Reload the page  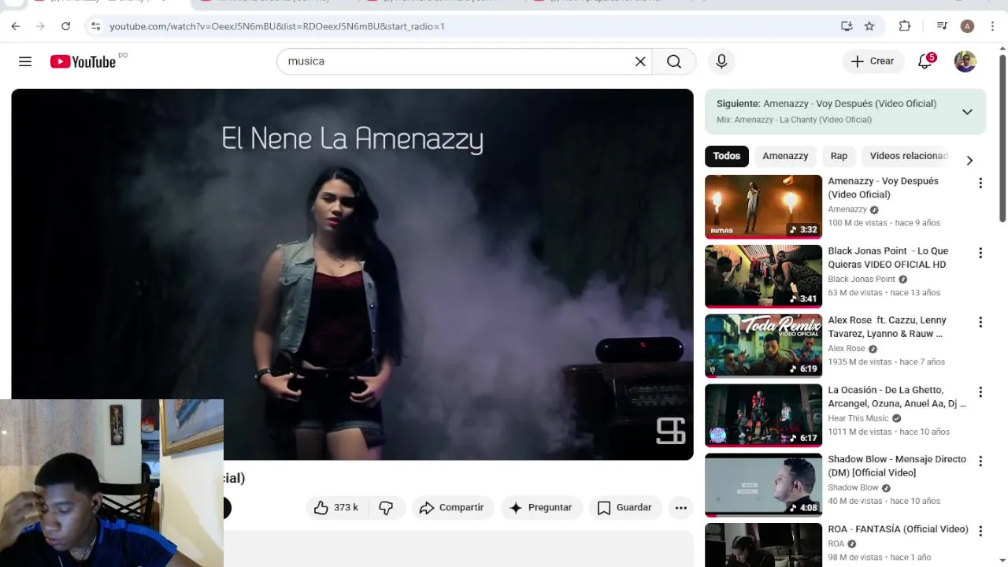tap(66, 26)
